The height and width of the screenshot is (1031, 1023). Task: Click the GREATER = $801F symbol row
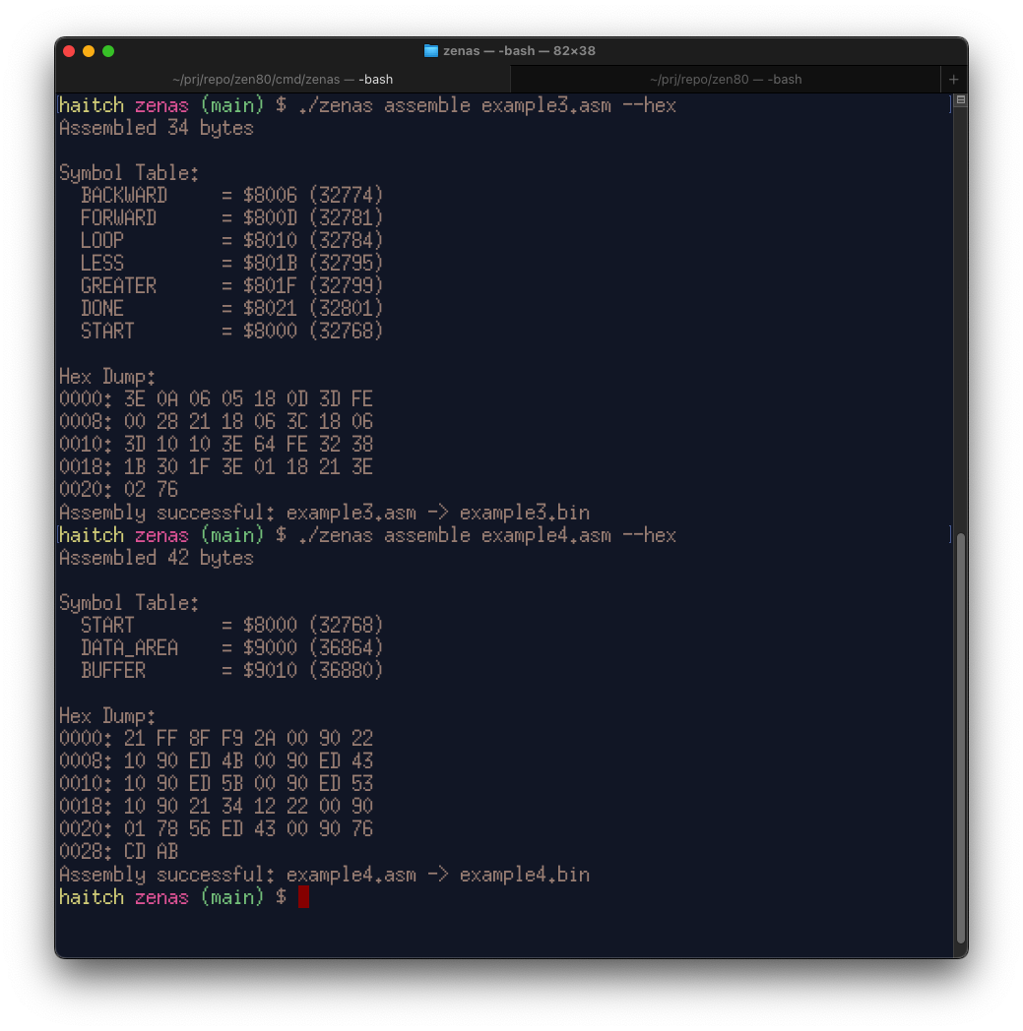coord(231,286)
